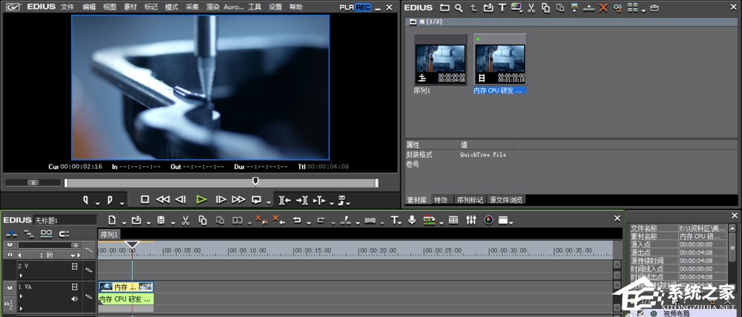Click the preview position slider handle
742x317 pixels.
[x=256, y=181]
